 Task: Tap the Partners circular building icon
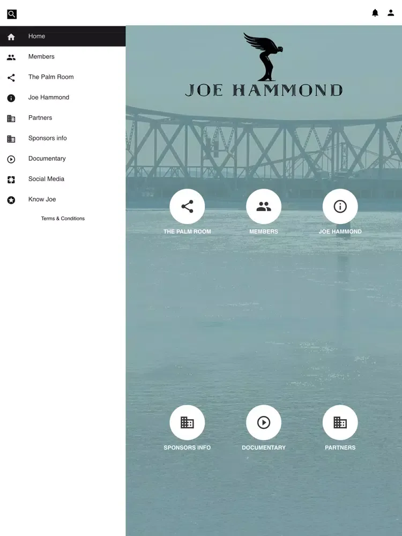[x=340, y=422]
